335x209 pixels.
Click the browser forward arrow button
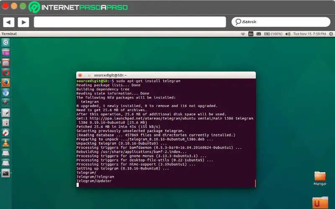click(x=23, y=22)
